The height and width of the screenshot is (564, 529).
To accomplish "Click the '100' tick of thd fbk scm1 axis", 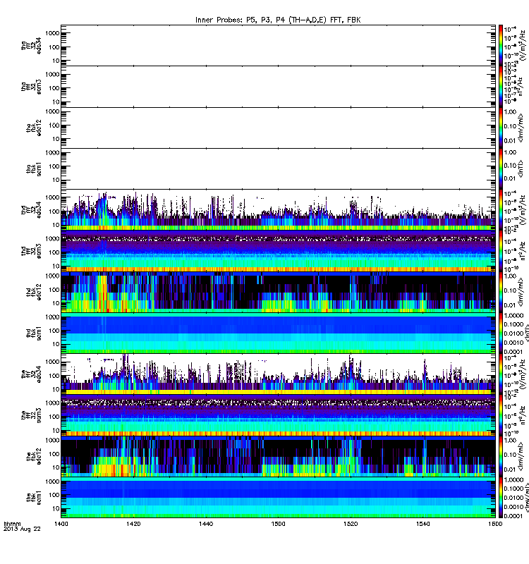I will 54,331.
